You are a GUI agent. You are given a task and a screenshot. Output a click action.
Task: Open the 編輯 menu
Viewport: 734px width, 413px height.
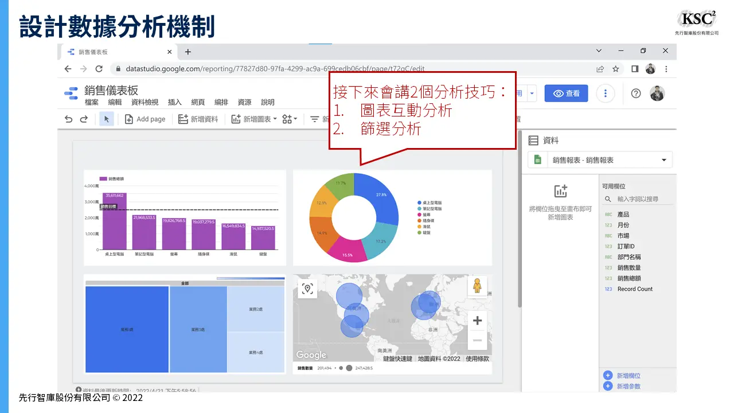point(115,102)
